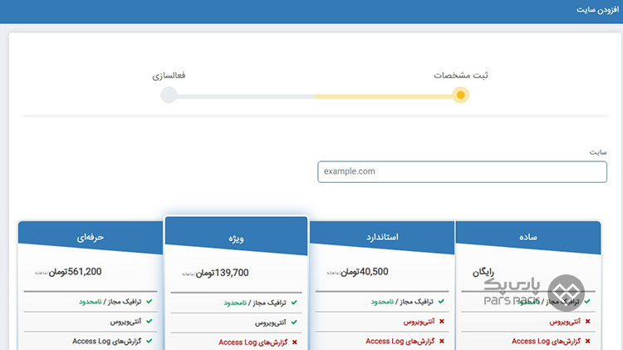Click red cross beside Access Log in ویژه plan
Screen dimensions: 623x350
[294, 343]
